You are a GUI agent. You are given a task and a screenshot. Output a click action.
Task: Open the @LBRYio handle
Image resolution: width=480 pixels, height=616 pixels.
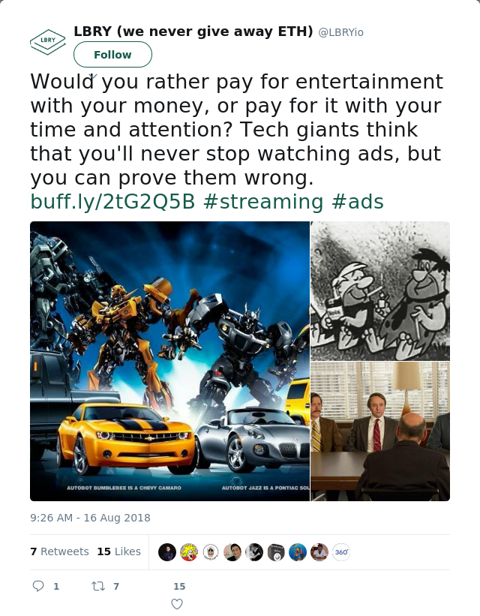coord(340,32)
